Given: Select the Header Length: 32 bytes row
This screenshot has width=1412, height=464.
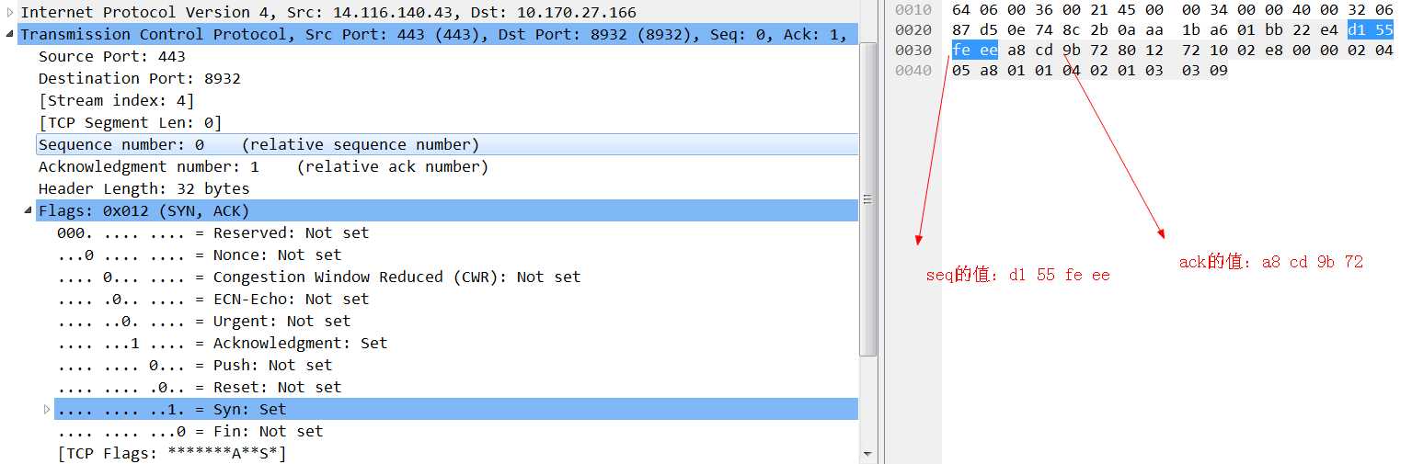Looking at the screenshot, I should coord(447,188).
